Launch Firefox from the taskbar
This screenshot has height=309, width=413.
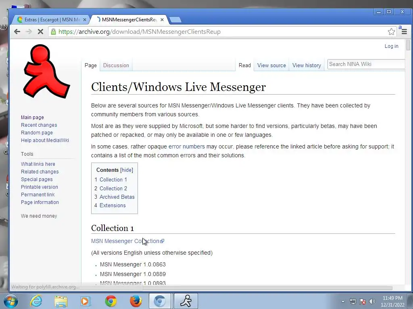pyautogui.click(x=136, y=301)
